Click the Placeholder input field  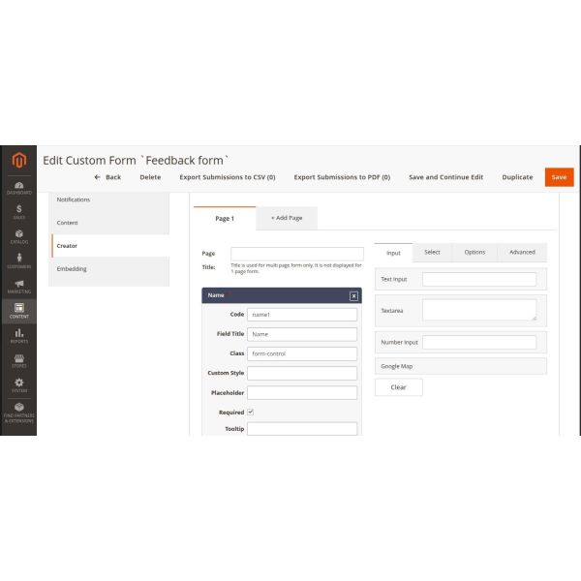click(x=301, y=392)
